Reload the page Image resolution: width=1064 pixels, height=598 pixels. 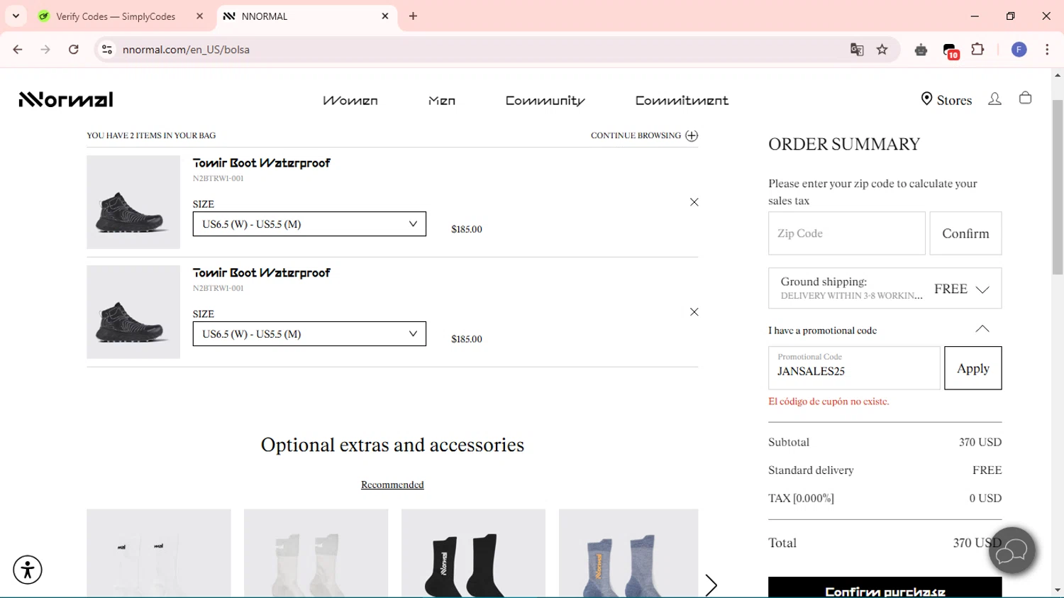pos(74,50)
